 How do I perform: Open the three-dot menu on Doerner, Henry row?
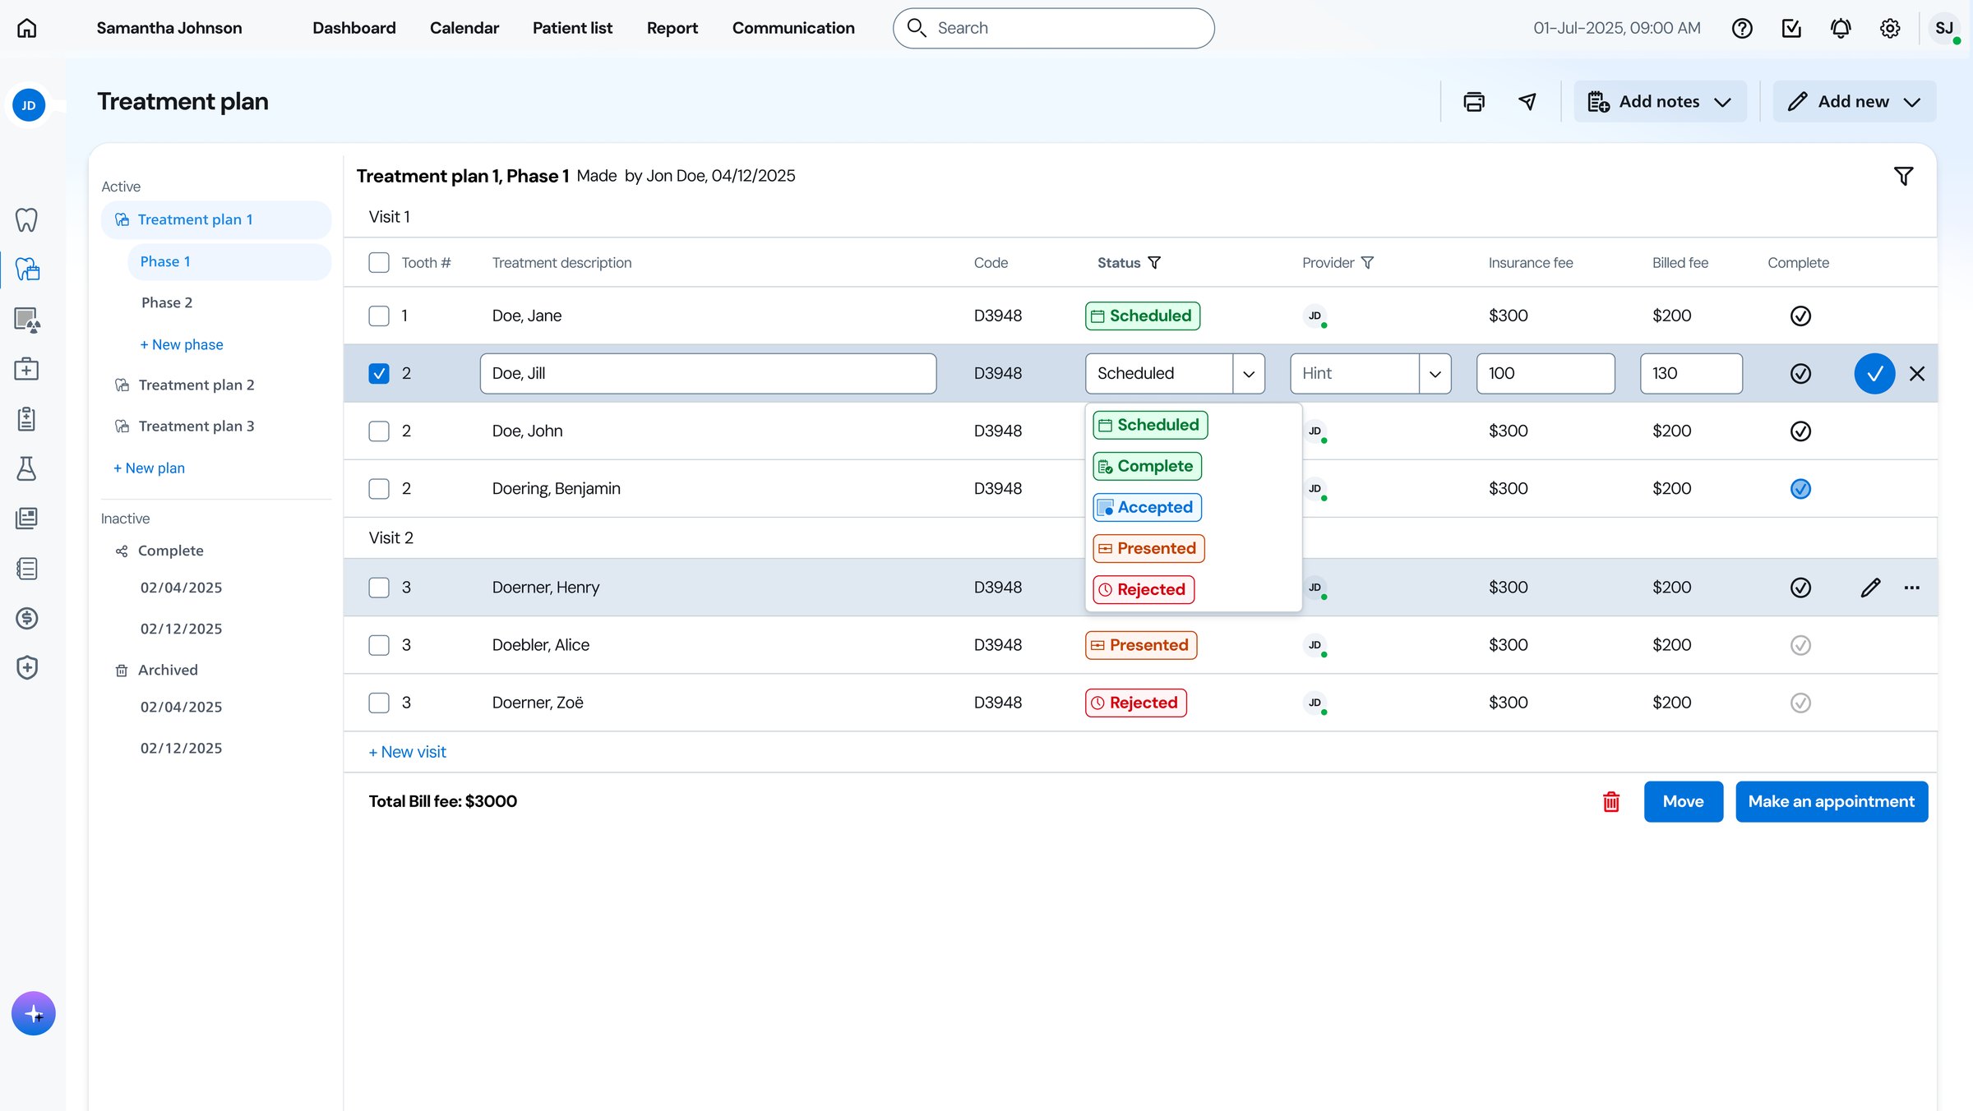point(1912,588)
